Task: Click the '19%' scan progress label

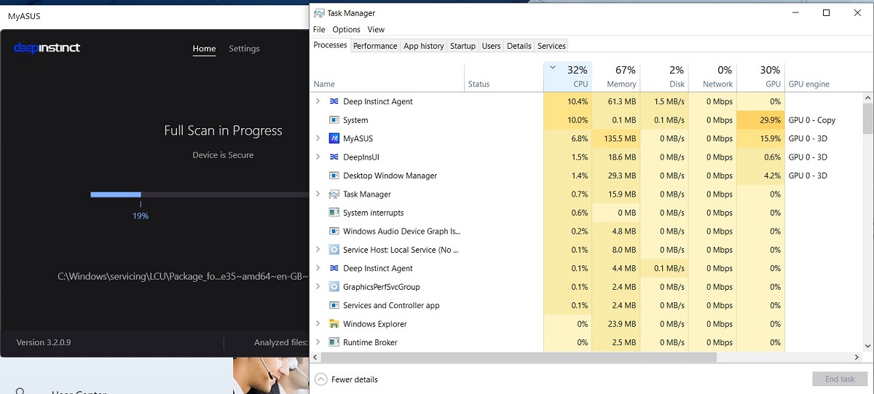Action: [141, 216]
